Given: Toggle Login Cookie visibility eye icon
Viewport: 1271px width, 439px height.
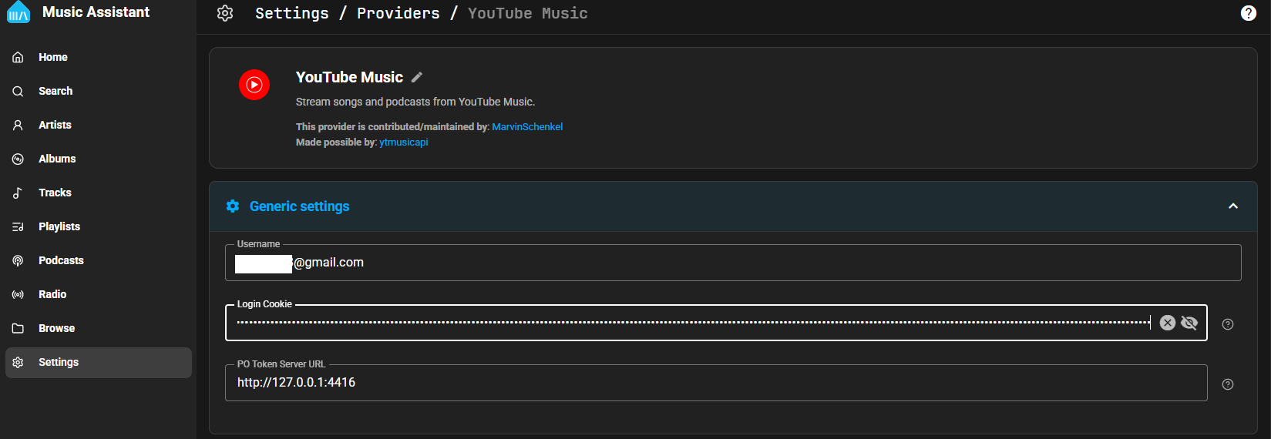Looking at the screenshot, I should click(x=1189, y=323).
